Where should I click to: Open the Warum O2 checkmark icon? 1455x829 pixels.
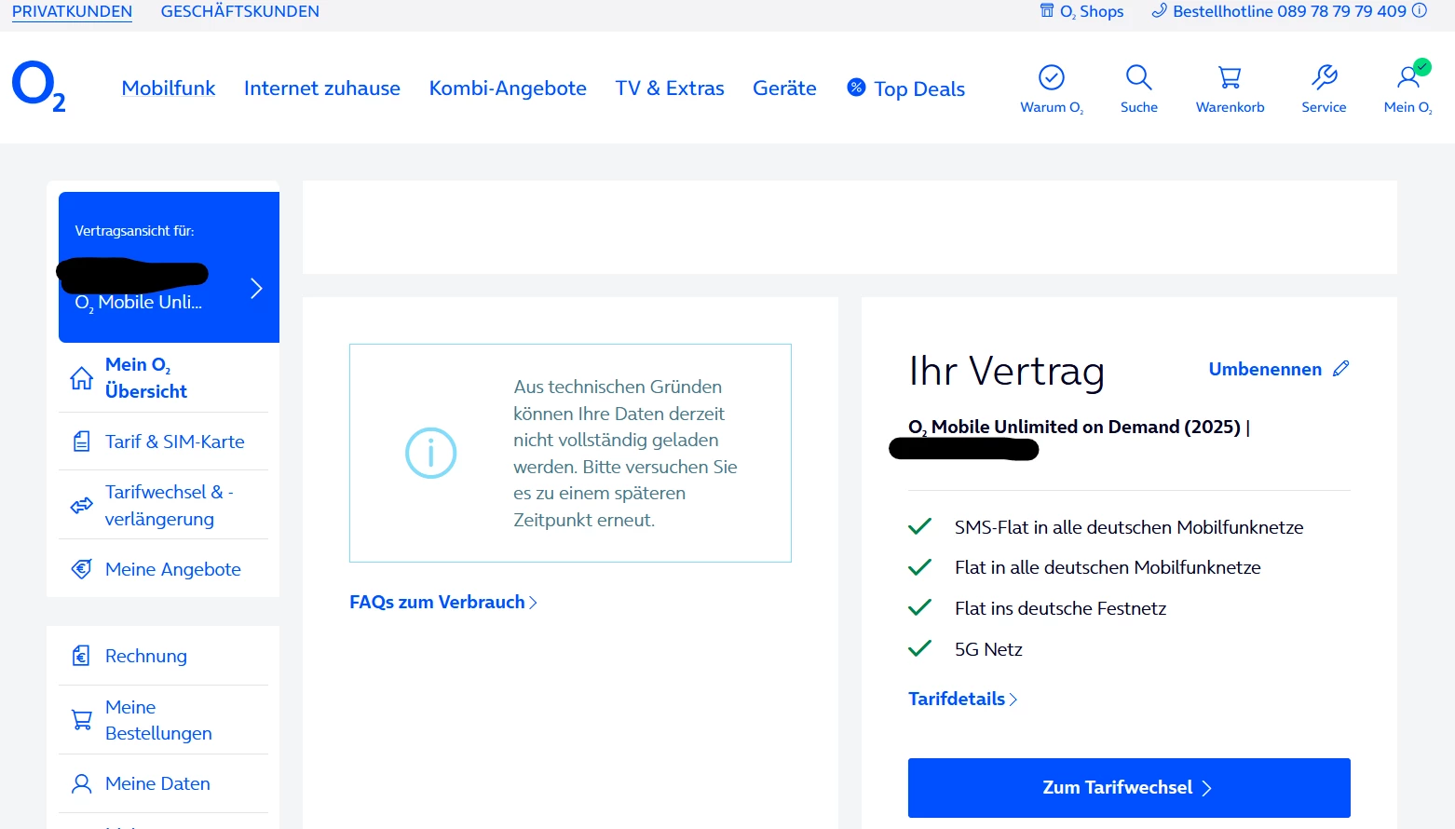coord(1052,77)
